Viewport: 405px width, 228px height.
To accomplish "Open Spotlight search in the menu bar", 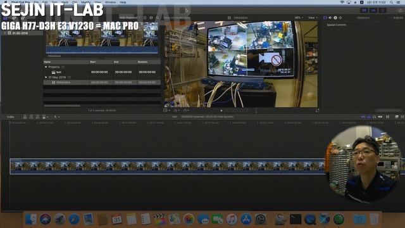I will (392, 3).
